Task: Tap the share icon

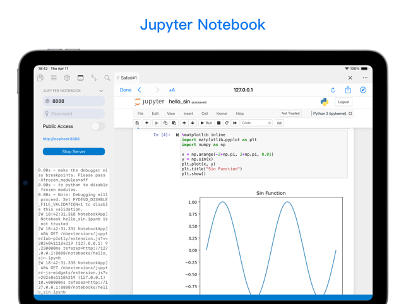Action: 348,90
